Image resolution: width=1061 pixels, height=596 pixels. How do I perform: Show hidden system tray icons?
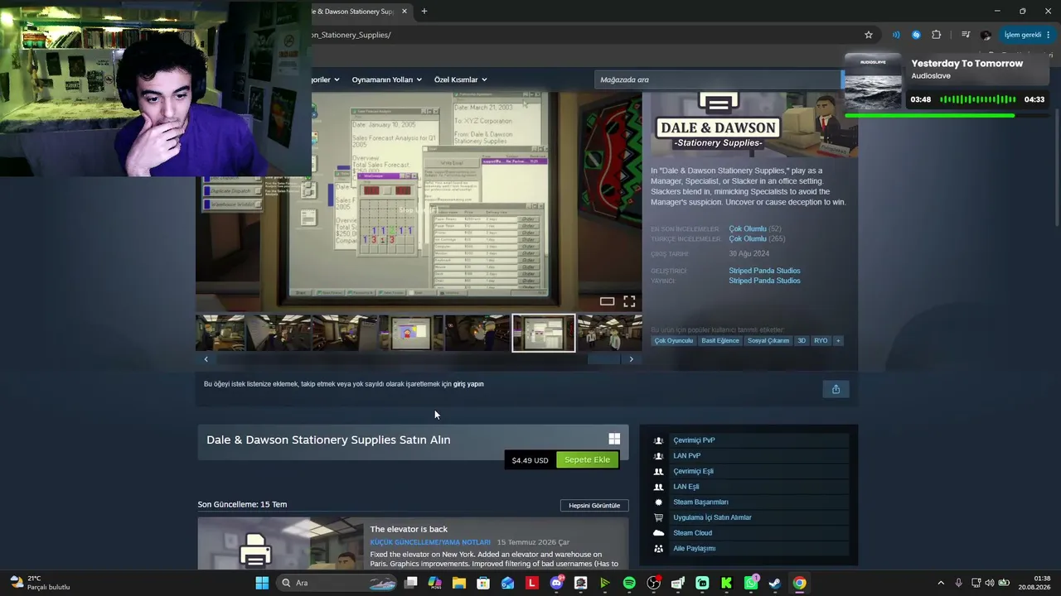coord(940,583)
